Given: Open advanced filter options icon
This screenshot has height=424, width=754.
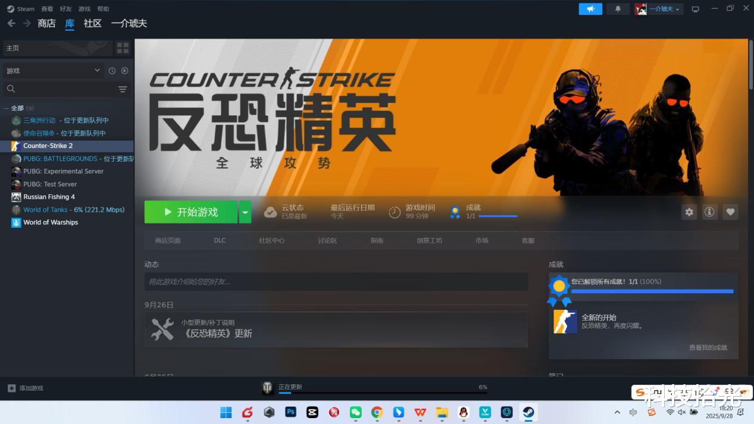Looking at the screenshot, I should (123, 89).
